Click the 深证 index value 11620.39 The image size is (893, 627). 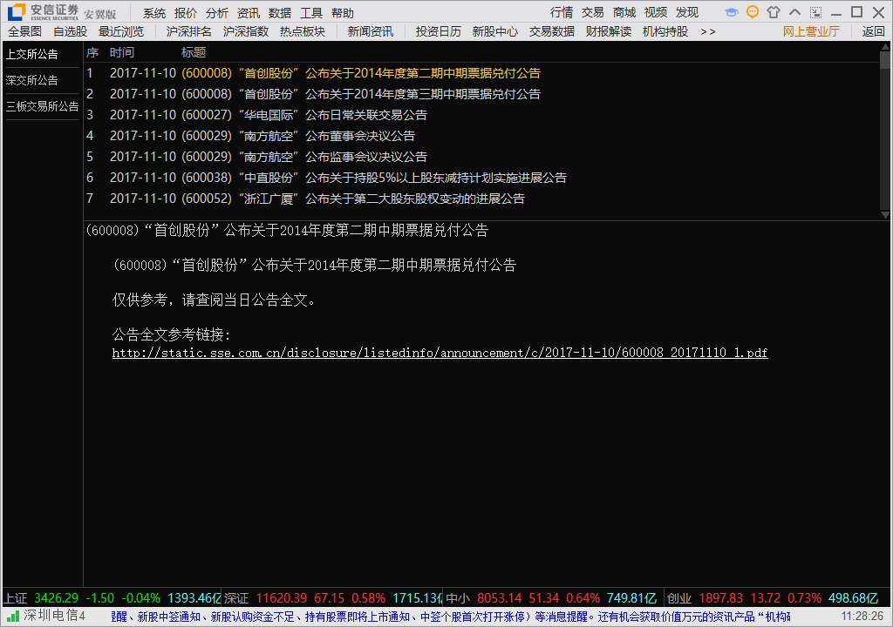coord(282,598)
